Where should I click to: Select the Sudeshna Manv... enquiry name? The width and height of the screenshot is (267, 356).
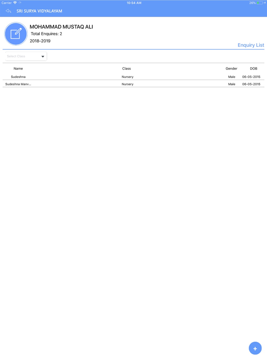18,84
